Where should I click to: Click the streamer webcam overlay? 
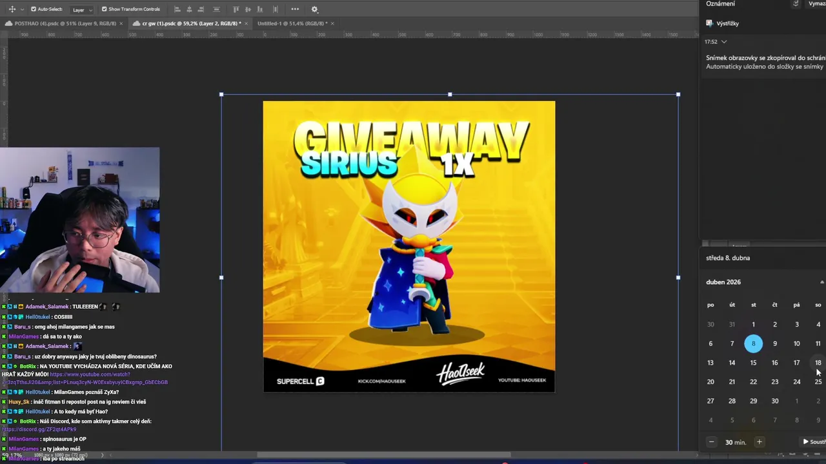(x=80, y=220)
